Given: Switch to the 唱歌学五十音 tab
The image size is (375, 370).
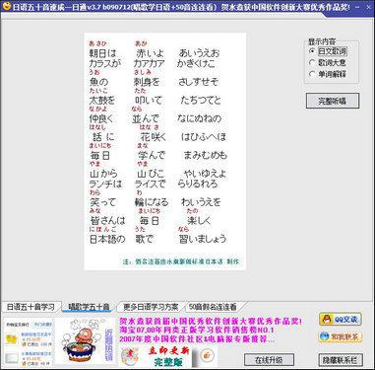Looking at the screenshot, I should (89, 307).
